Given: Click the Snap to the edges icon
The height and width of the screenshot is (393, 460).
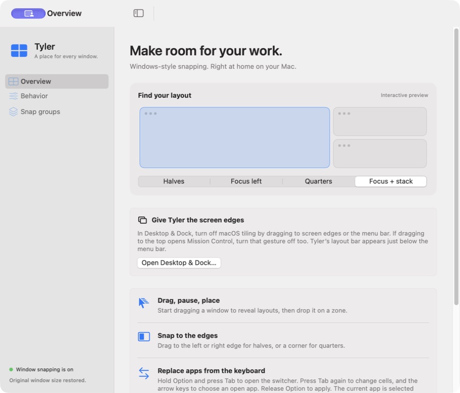Looking at the screenshot, I should tap(144, 337).
